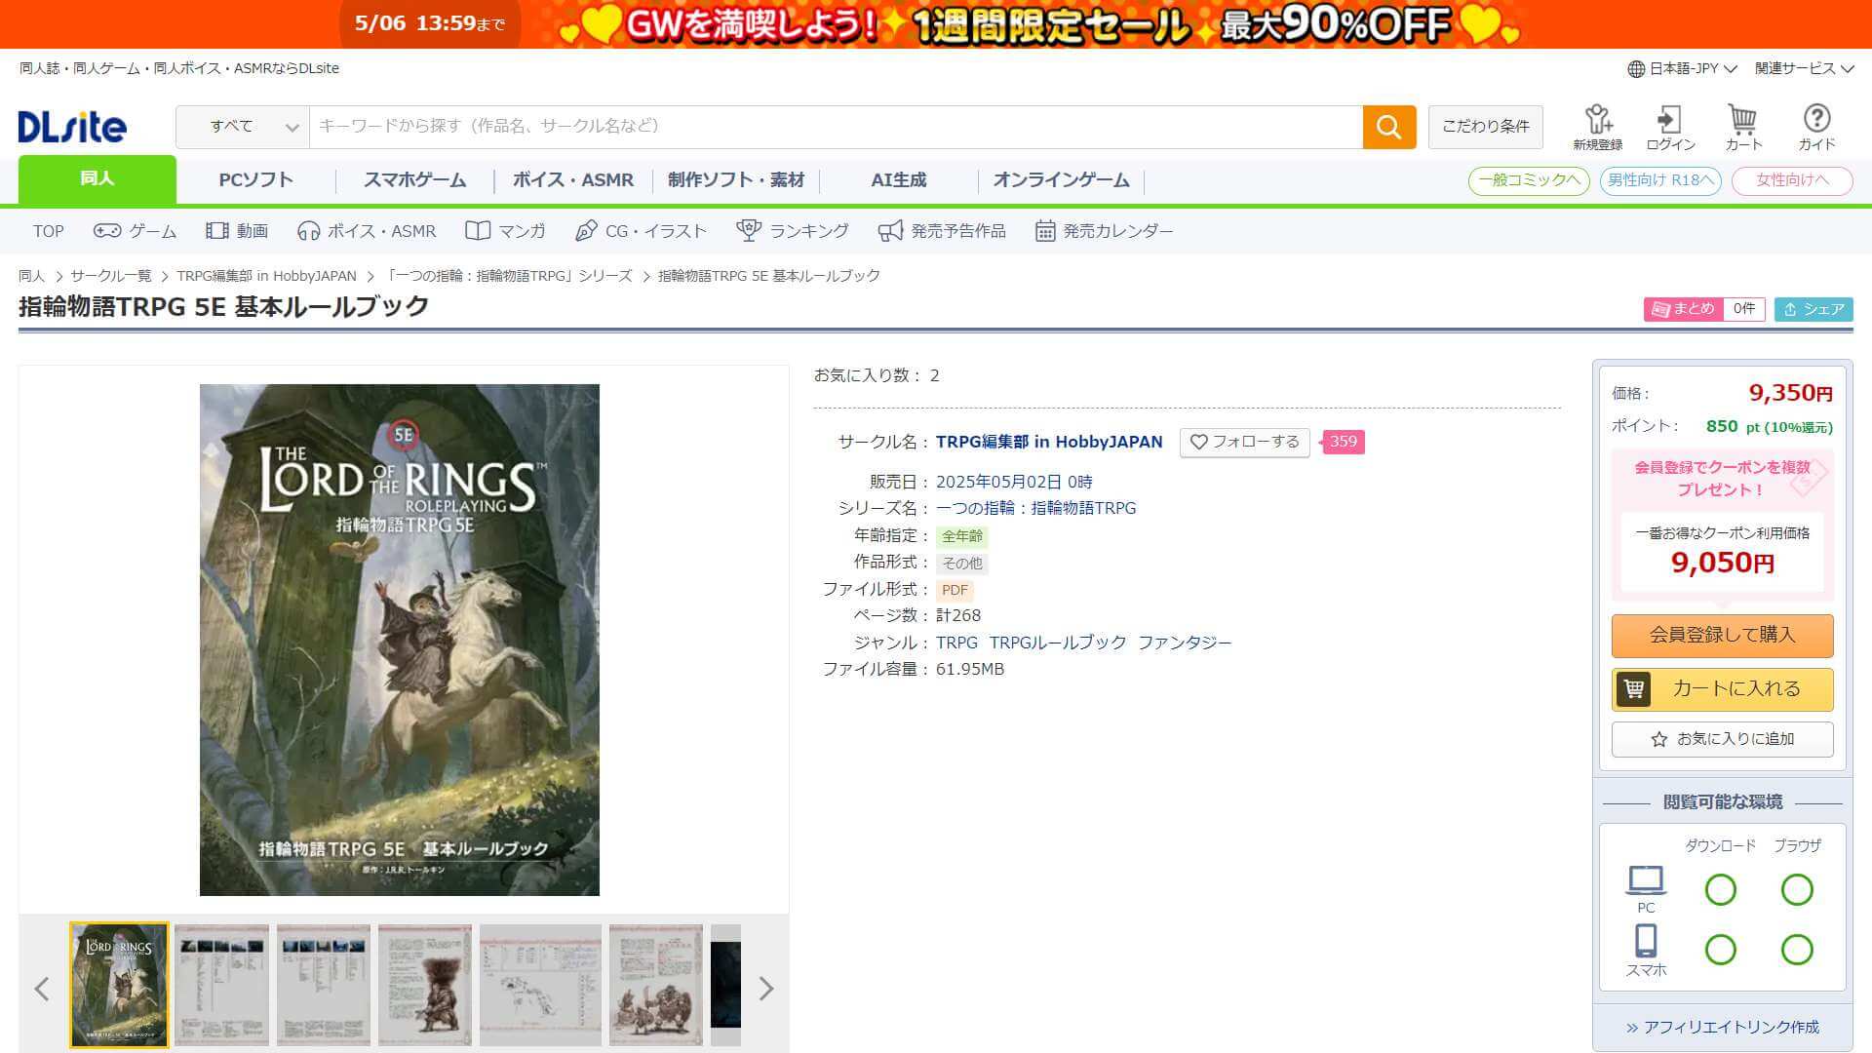This screenshot has height=1053, width=1872.
Task: Click the keyword search input field
Action: tap(836, 127)
